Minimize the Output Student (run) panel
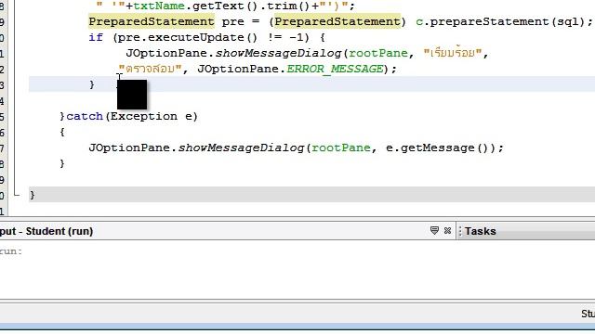The height and width of the screenshot is (334, 595). (x=434, y=230)
